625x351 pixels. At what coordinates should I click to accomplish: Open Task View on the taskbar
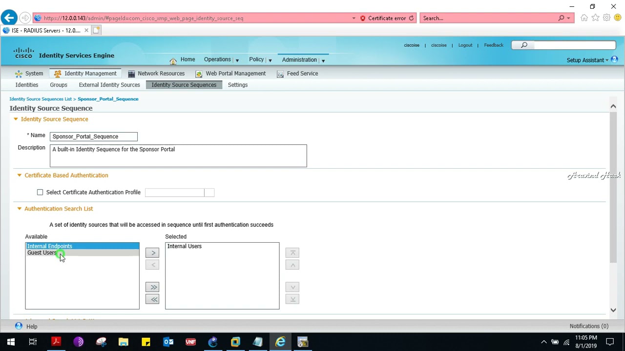pos(33,342)
